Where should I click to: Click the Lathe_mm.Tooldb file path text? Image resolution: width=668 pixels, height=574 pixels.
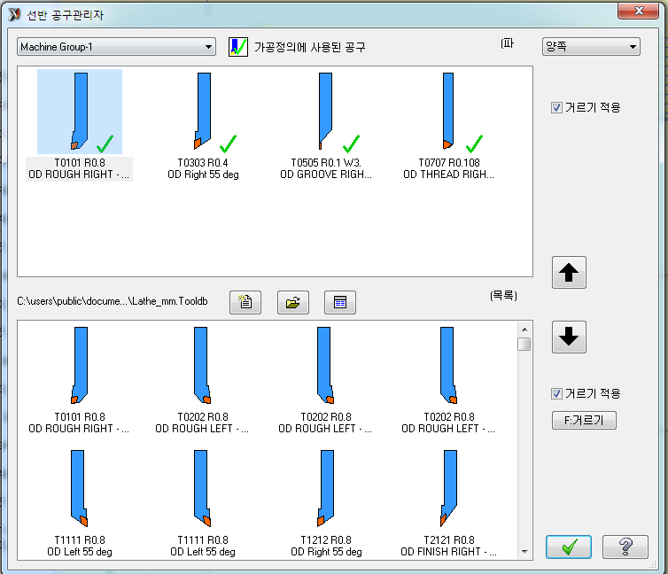(x=112, y=301)
